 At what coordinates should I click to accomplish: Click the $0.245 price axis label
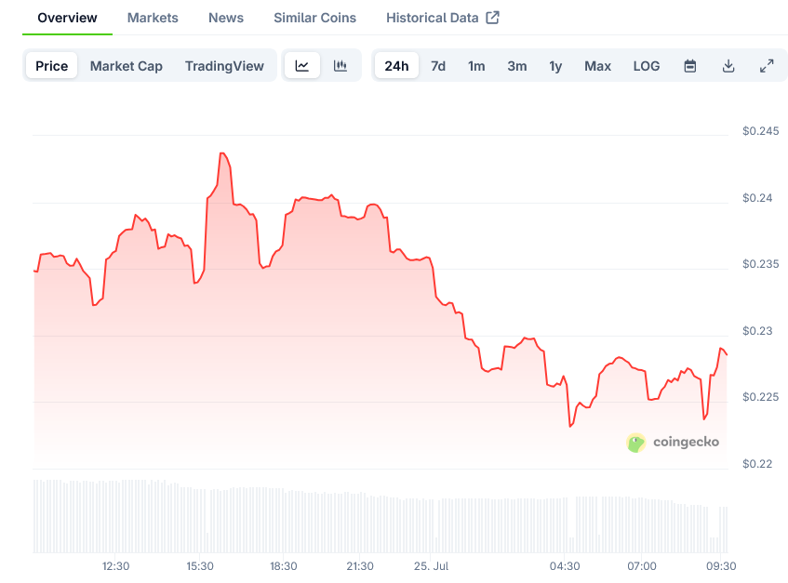(760, 131)
